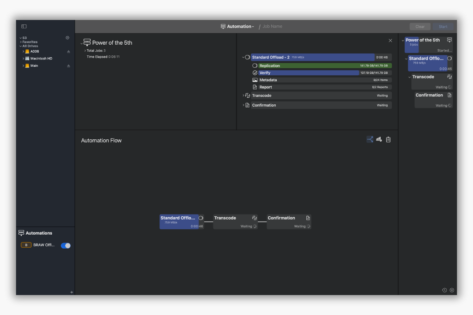This screenshot has height=315, width=473.
Task: Switch to flow diagram view
Action: click(370, 139)
